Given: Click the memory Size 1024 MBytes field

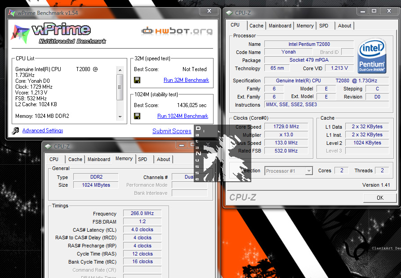Looking at the screenshot, I should click(96, 185).
